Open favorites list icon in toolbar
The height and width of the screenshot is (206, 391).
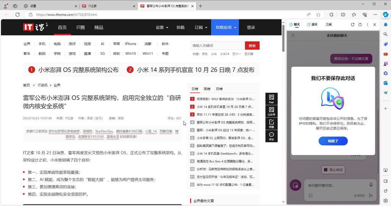pyautogui.click(x=354, y=14)
